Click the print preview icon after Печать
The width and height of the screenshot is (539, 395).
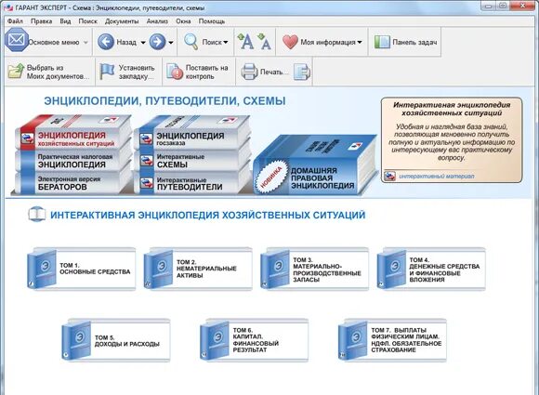(302, 72)
